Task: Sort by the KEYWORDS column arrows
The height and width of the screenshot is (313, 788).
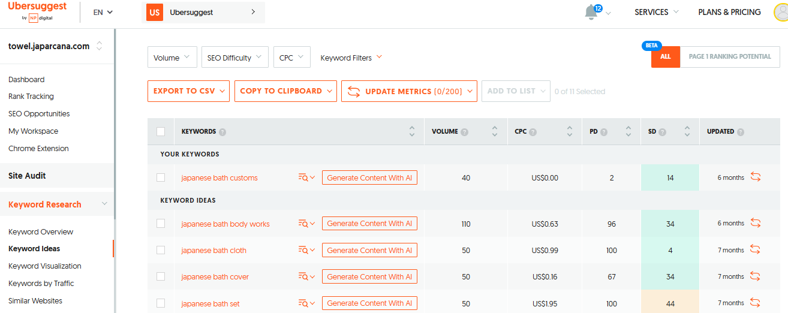Action: pyautogui.click(x=412, y=131)
